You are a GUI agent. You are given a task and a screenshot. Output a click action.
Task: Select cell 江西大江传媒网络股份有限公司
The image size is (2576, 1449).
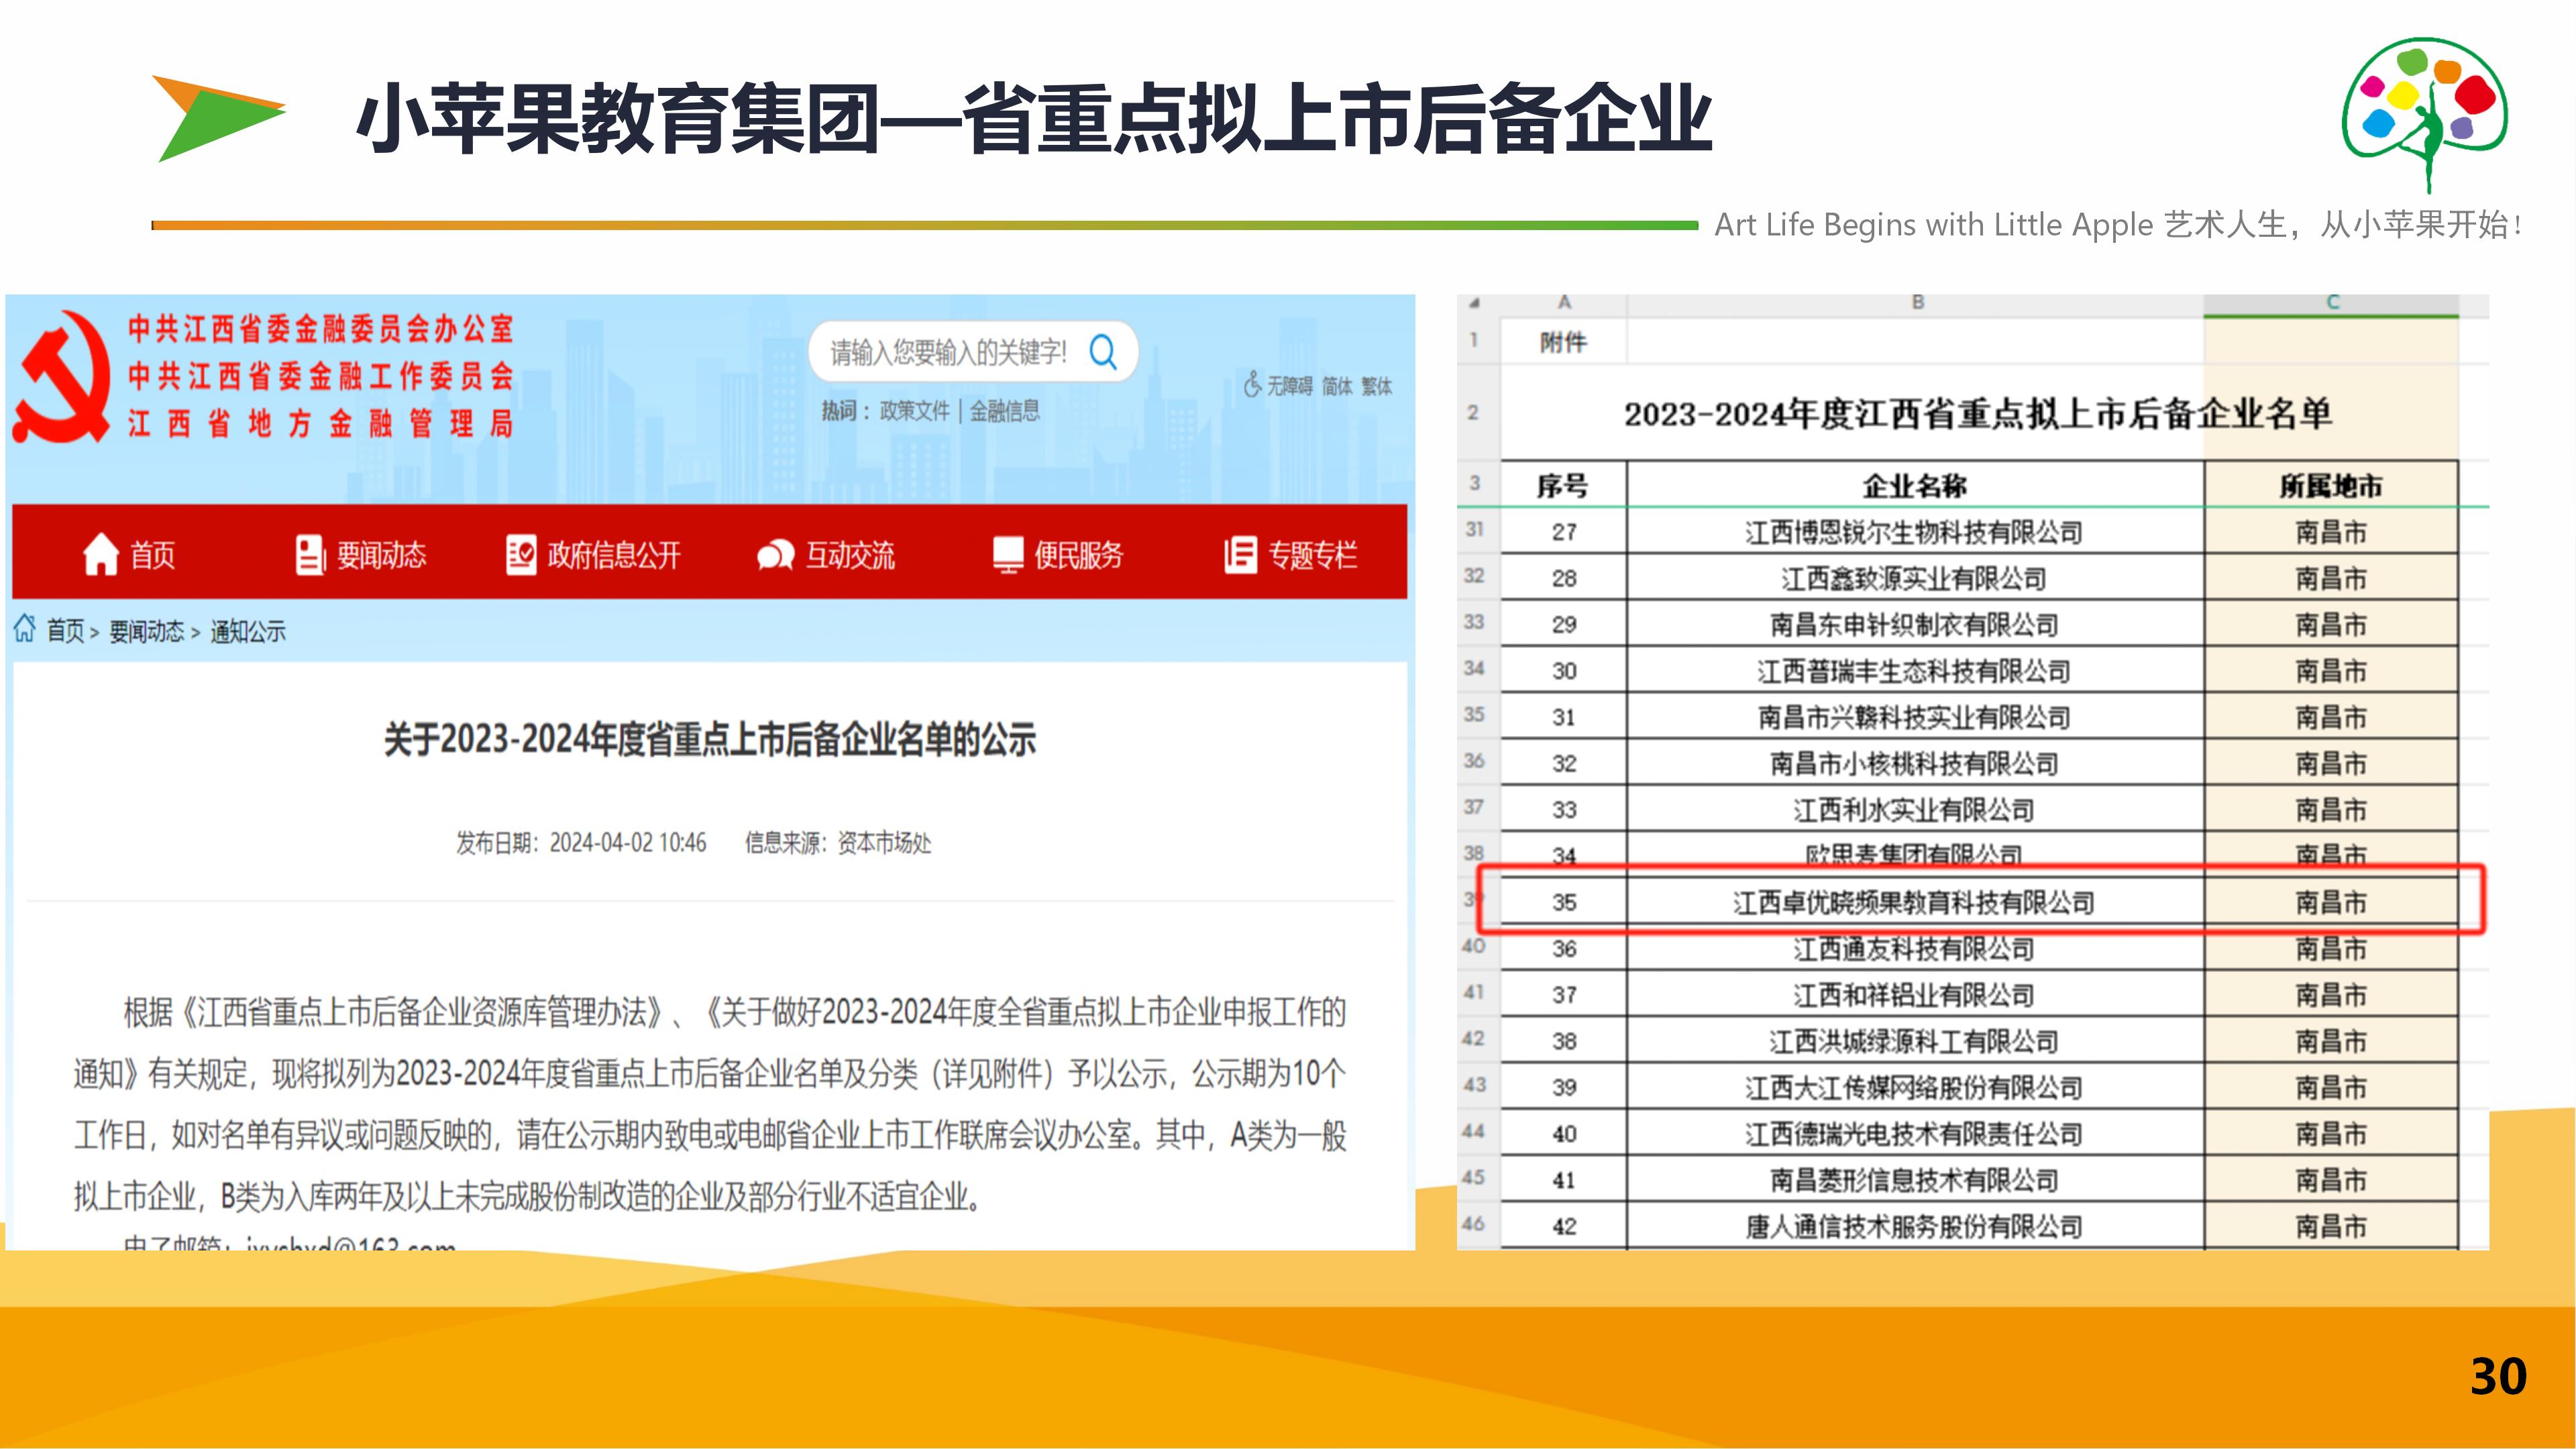tap(1915, 1087)
